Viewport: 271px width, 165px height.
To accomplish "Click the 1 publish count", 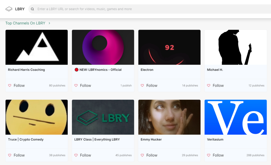I will click(126, 85).
